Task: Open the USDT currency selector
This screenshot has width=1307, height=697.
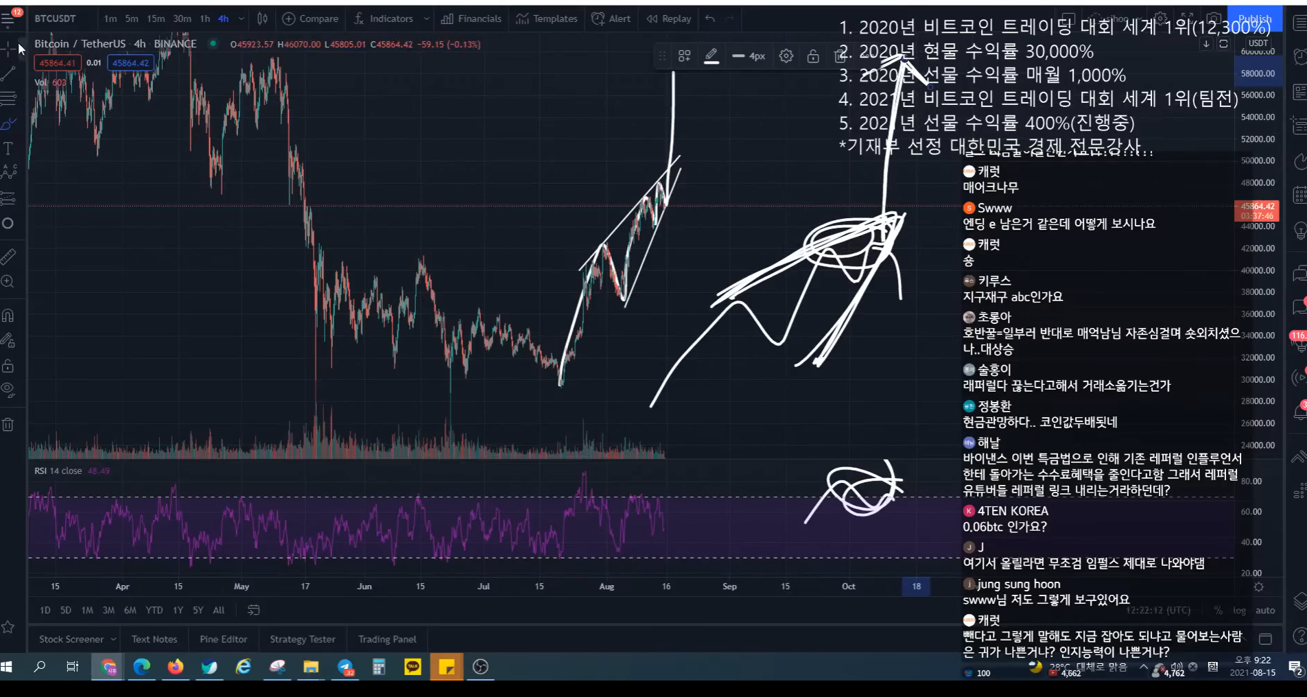Action: click(x=1258, y=43)
